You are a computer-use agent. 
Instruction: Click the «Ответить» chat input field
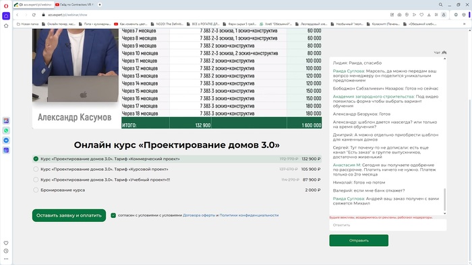388,225
